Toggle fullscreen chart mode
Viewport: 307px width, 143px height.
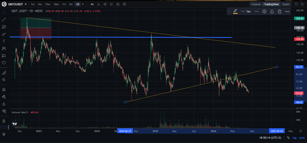point(302,4)
